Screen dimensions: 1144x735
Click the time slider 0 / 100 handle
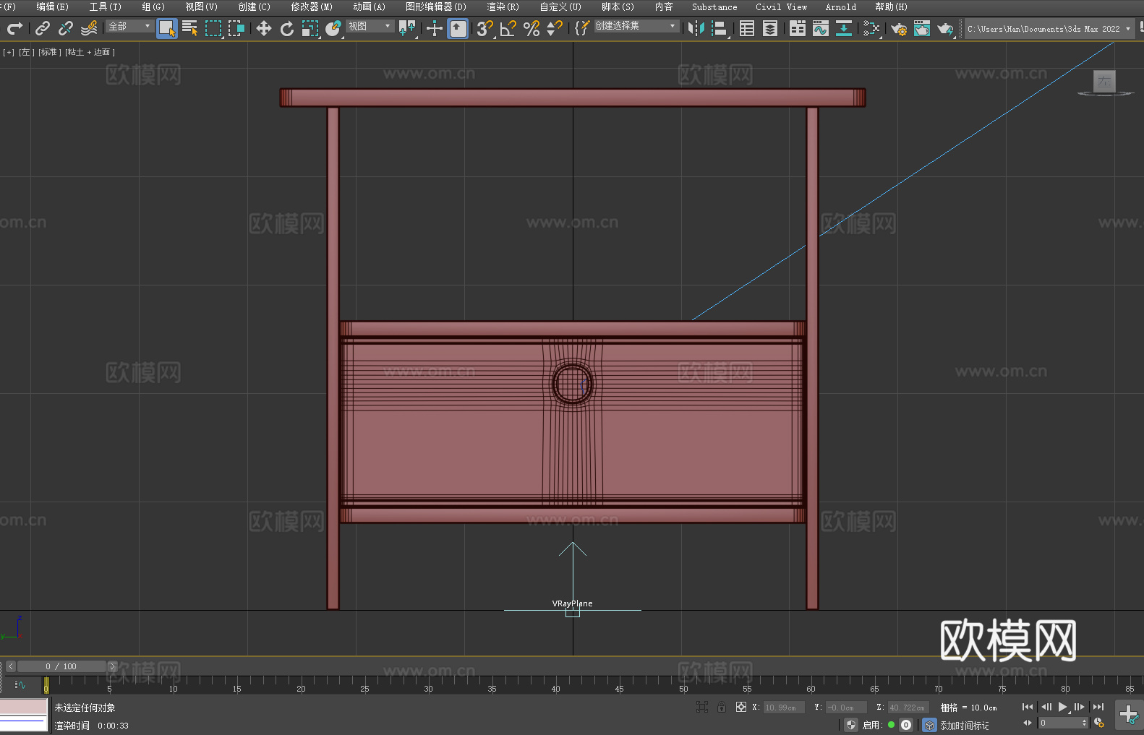61,666
